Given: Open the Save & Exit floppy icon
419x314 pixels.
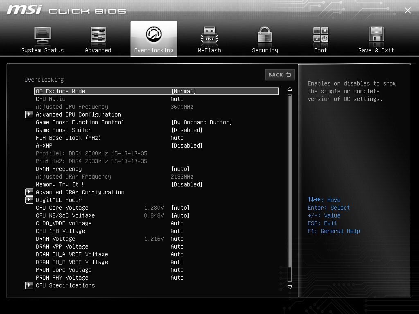Looking at the screenshot, I should [376, 34].
